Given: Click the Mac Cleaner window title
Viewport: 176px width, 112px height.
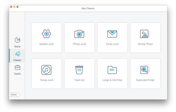Looking at the screenshot, I should click(x=88, y=8).
